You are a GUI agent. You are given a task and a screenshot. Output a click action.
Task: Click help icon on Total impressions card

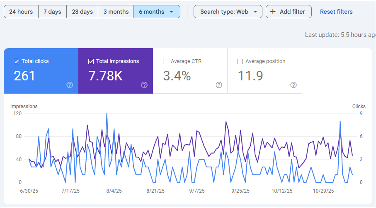144,85
